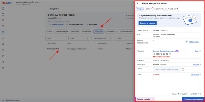Viewport: 205px width, 102px height.
Task: Click the pencil icon next to Ред.
Action: 200,51
